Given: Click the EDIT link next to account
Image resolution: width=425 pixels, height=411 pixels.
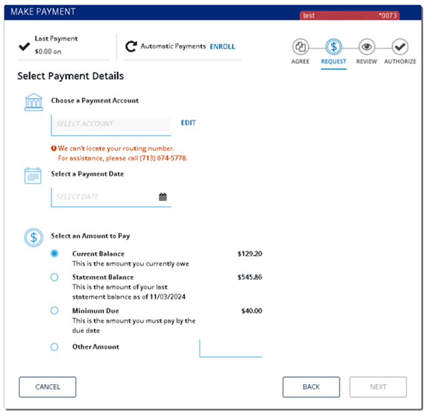Looking at the screenshot, I should coord(188,123).
